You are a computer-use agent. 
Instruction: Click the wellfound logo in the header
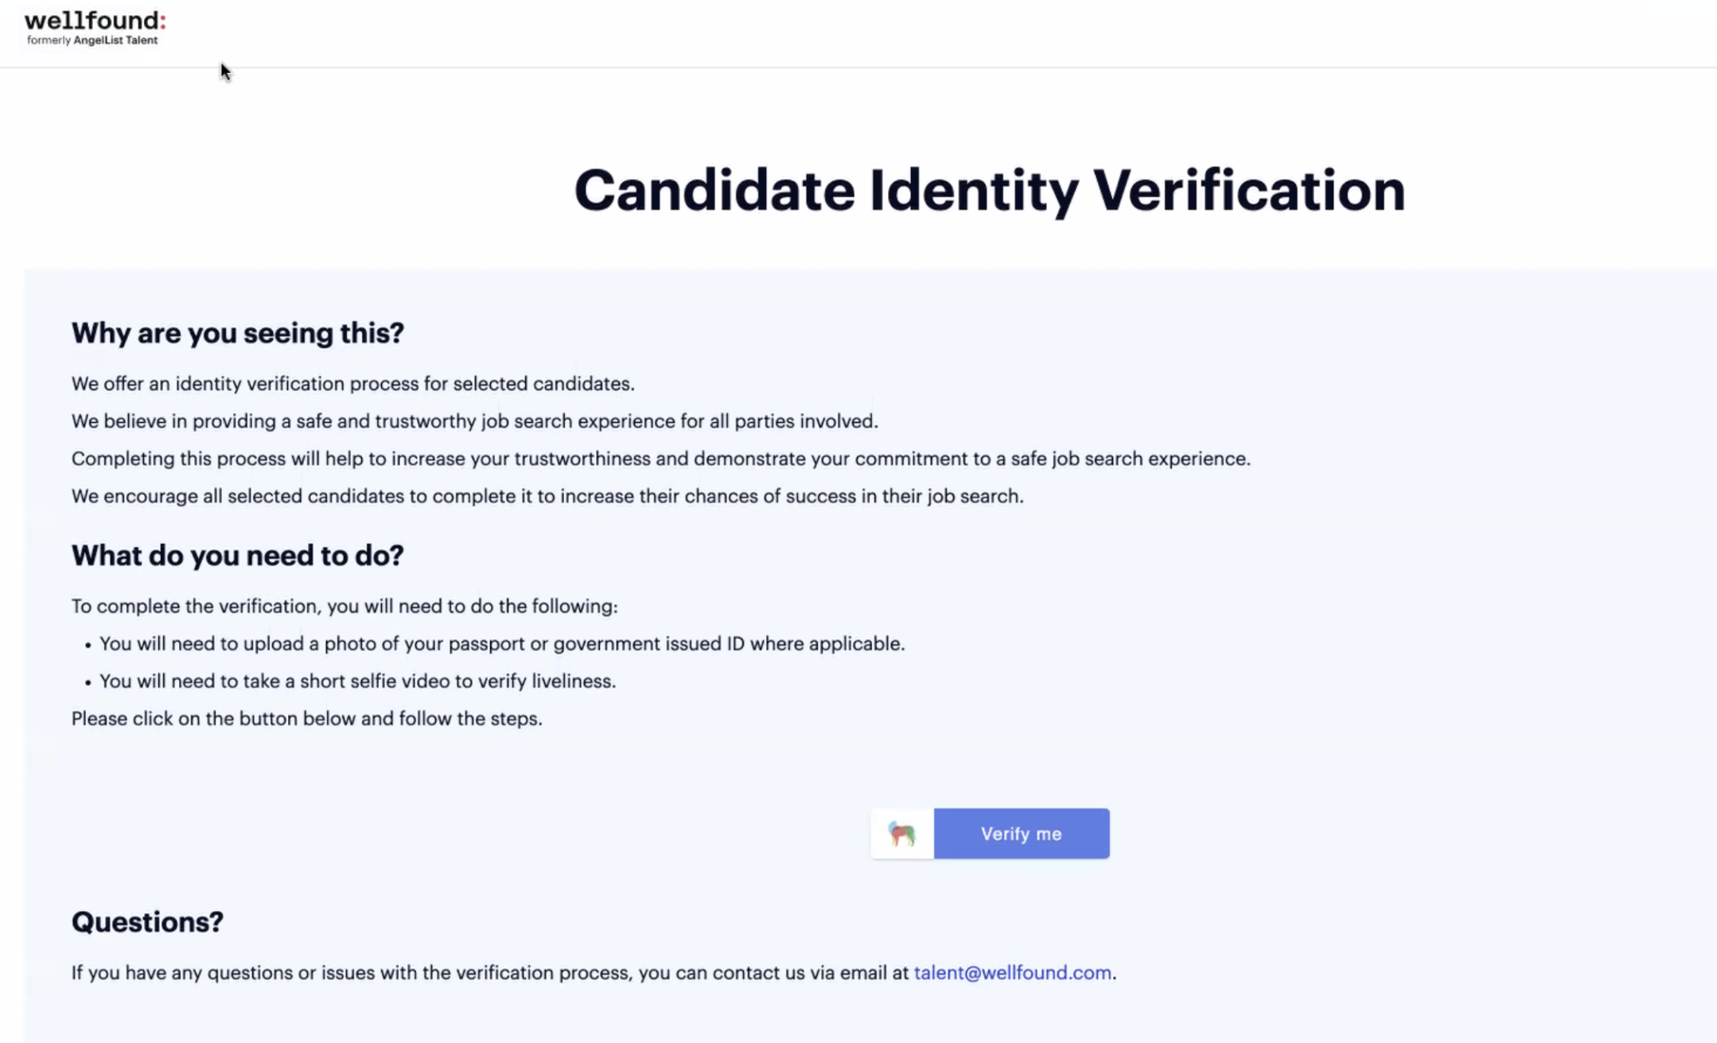(x=92, y=21)
